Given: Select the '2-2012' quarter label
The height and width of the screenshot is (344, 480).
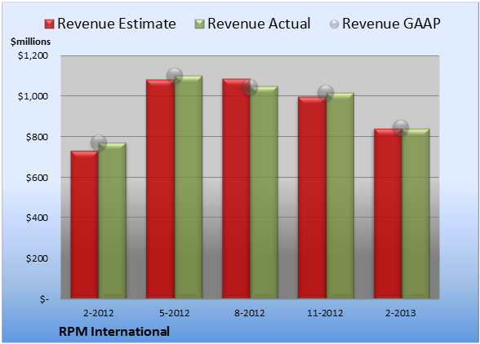Looking at the screenshot, I should click(x=99, y=313).
